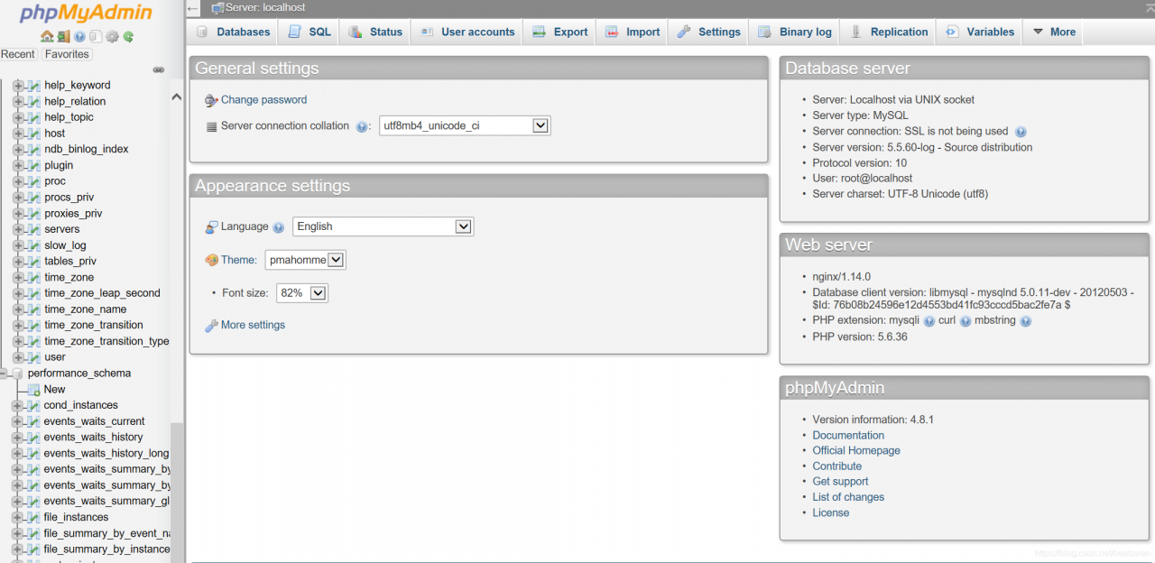Screen dimensions: 1155x563
Task: Open the Databases tab
Action: [x=233, y=32]
